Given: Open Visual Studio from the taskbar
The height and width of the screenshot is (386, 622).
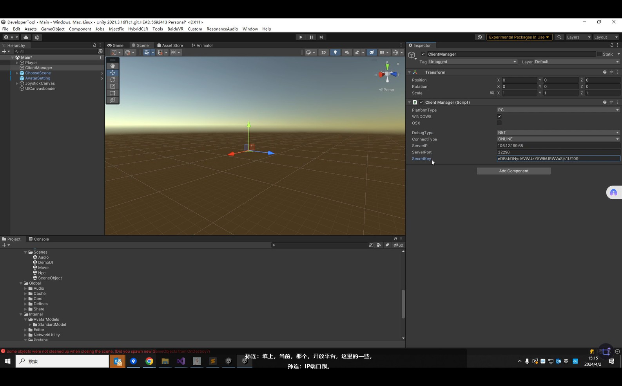Looking at the screenshot, I should [x=181, y=361].
